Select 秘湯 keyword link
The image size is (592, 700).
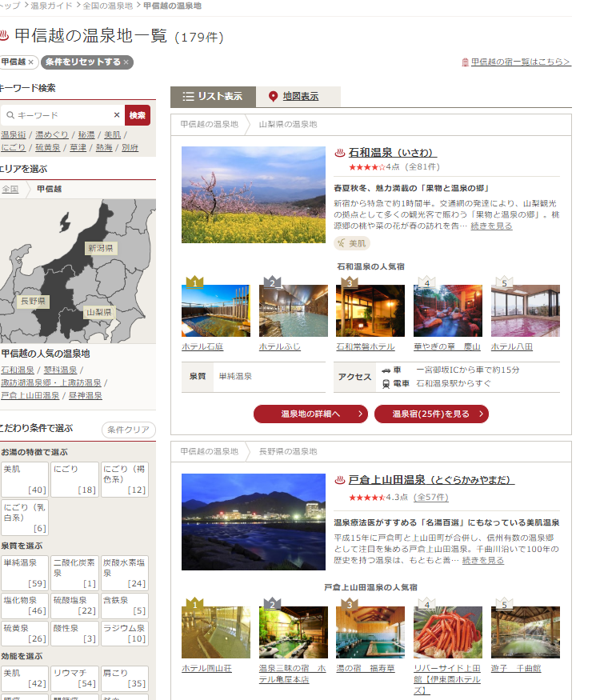tap(86, 134)
